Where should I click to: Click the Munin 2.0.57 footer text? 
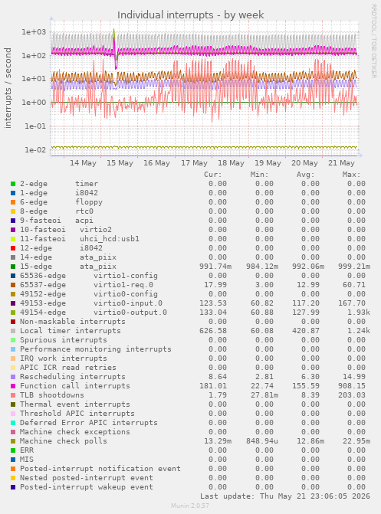click(x=190, y=506)
